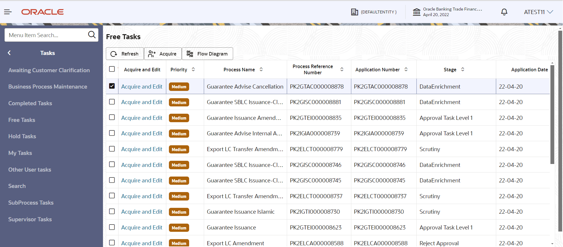Open Awaiting Customer Clarification menu
The width and height of the screenshot is (563, 247).
point(49,70)
